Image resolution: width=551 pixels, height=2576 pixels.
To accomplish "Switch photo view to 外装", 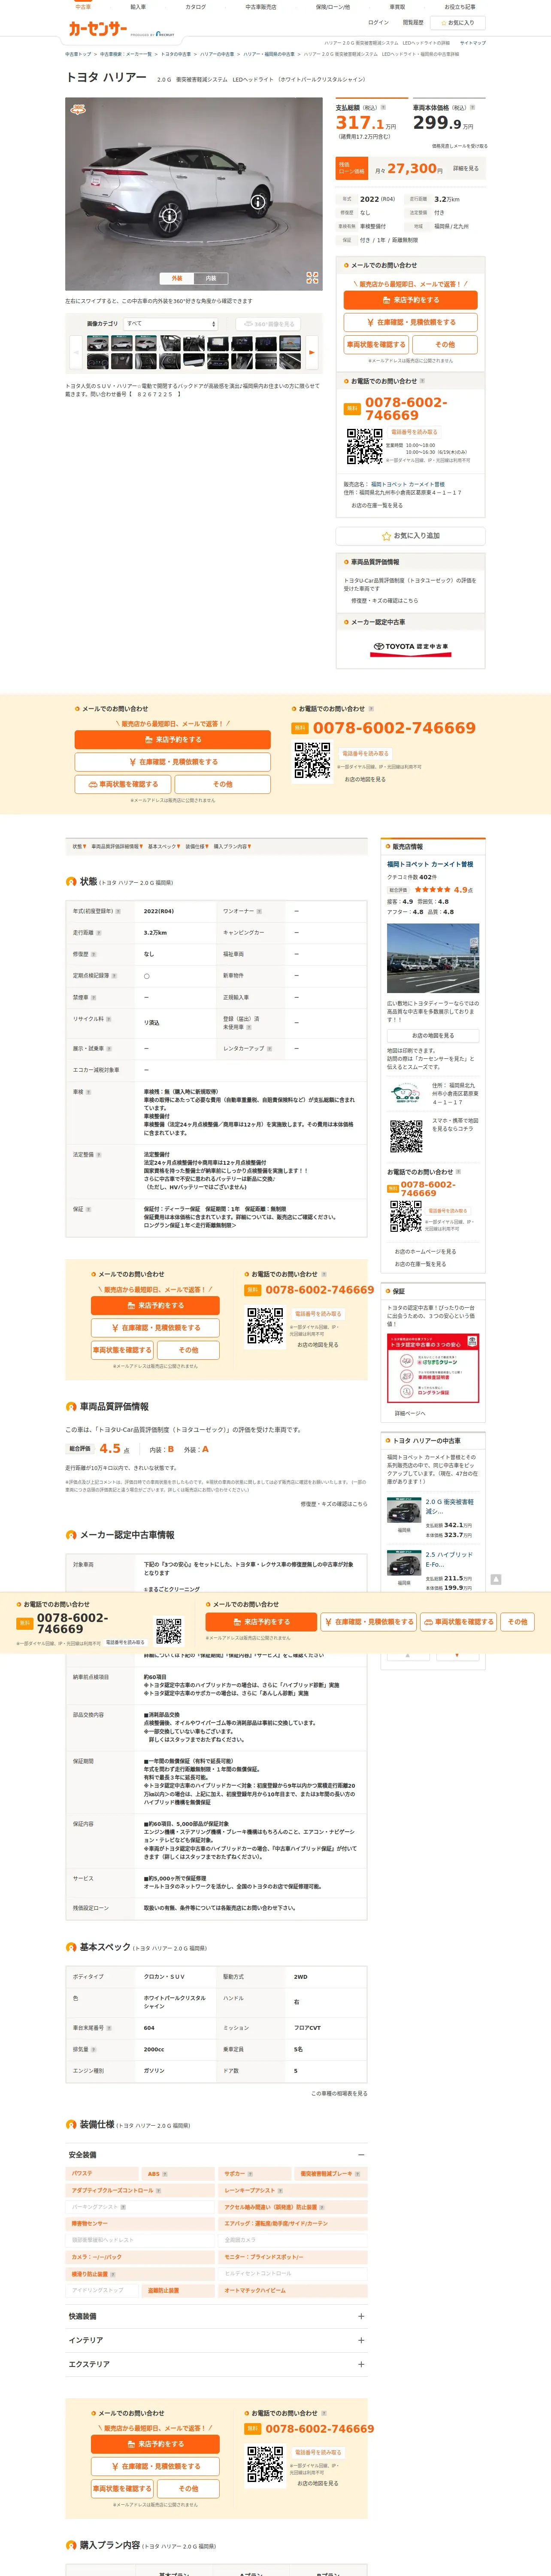I will [x=177, y=278].
